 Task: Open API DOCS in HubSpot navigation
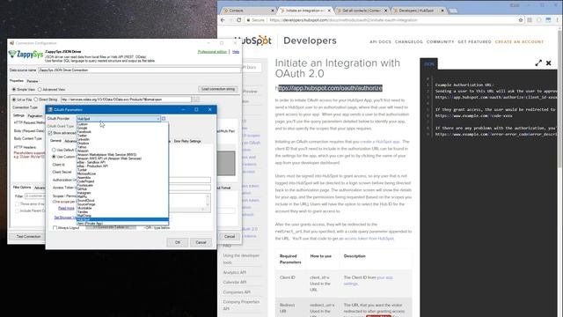pyautogui.click(x=380, y=42)
